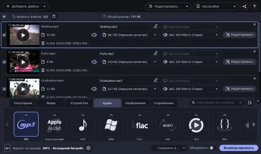Image resolution: width=261 pixels, height=154 pixels.
Task: Choose the Apple Audio format
Action: click(54, 124)
